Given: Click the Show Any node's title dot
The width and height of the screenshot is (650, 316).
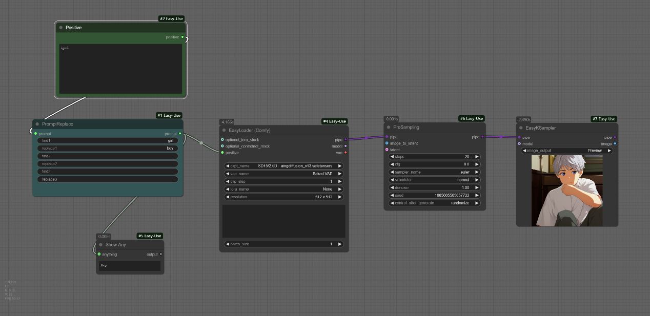Looking at the screenshot, I should 101,245.
